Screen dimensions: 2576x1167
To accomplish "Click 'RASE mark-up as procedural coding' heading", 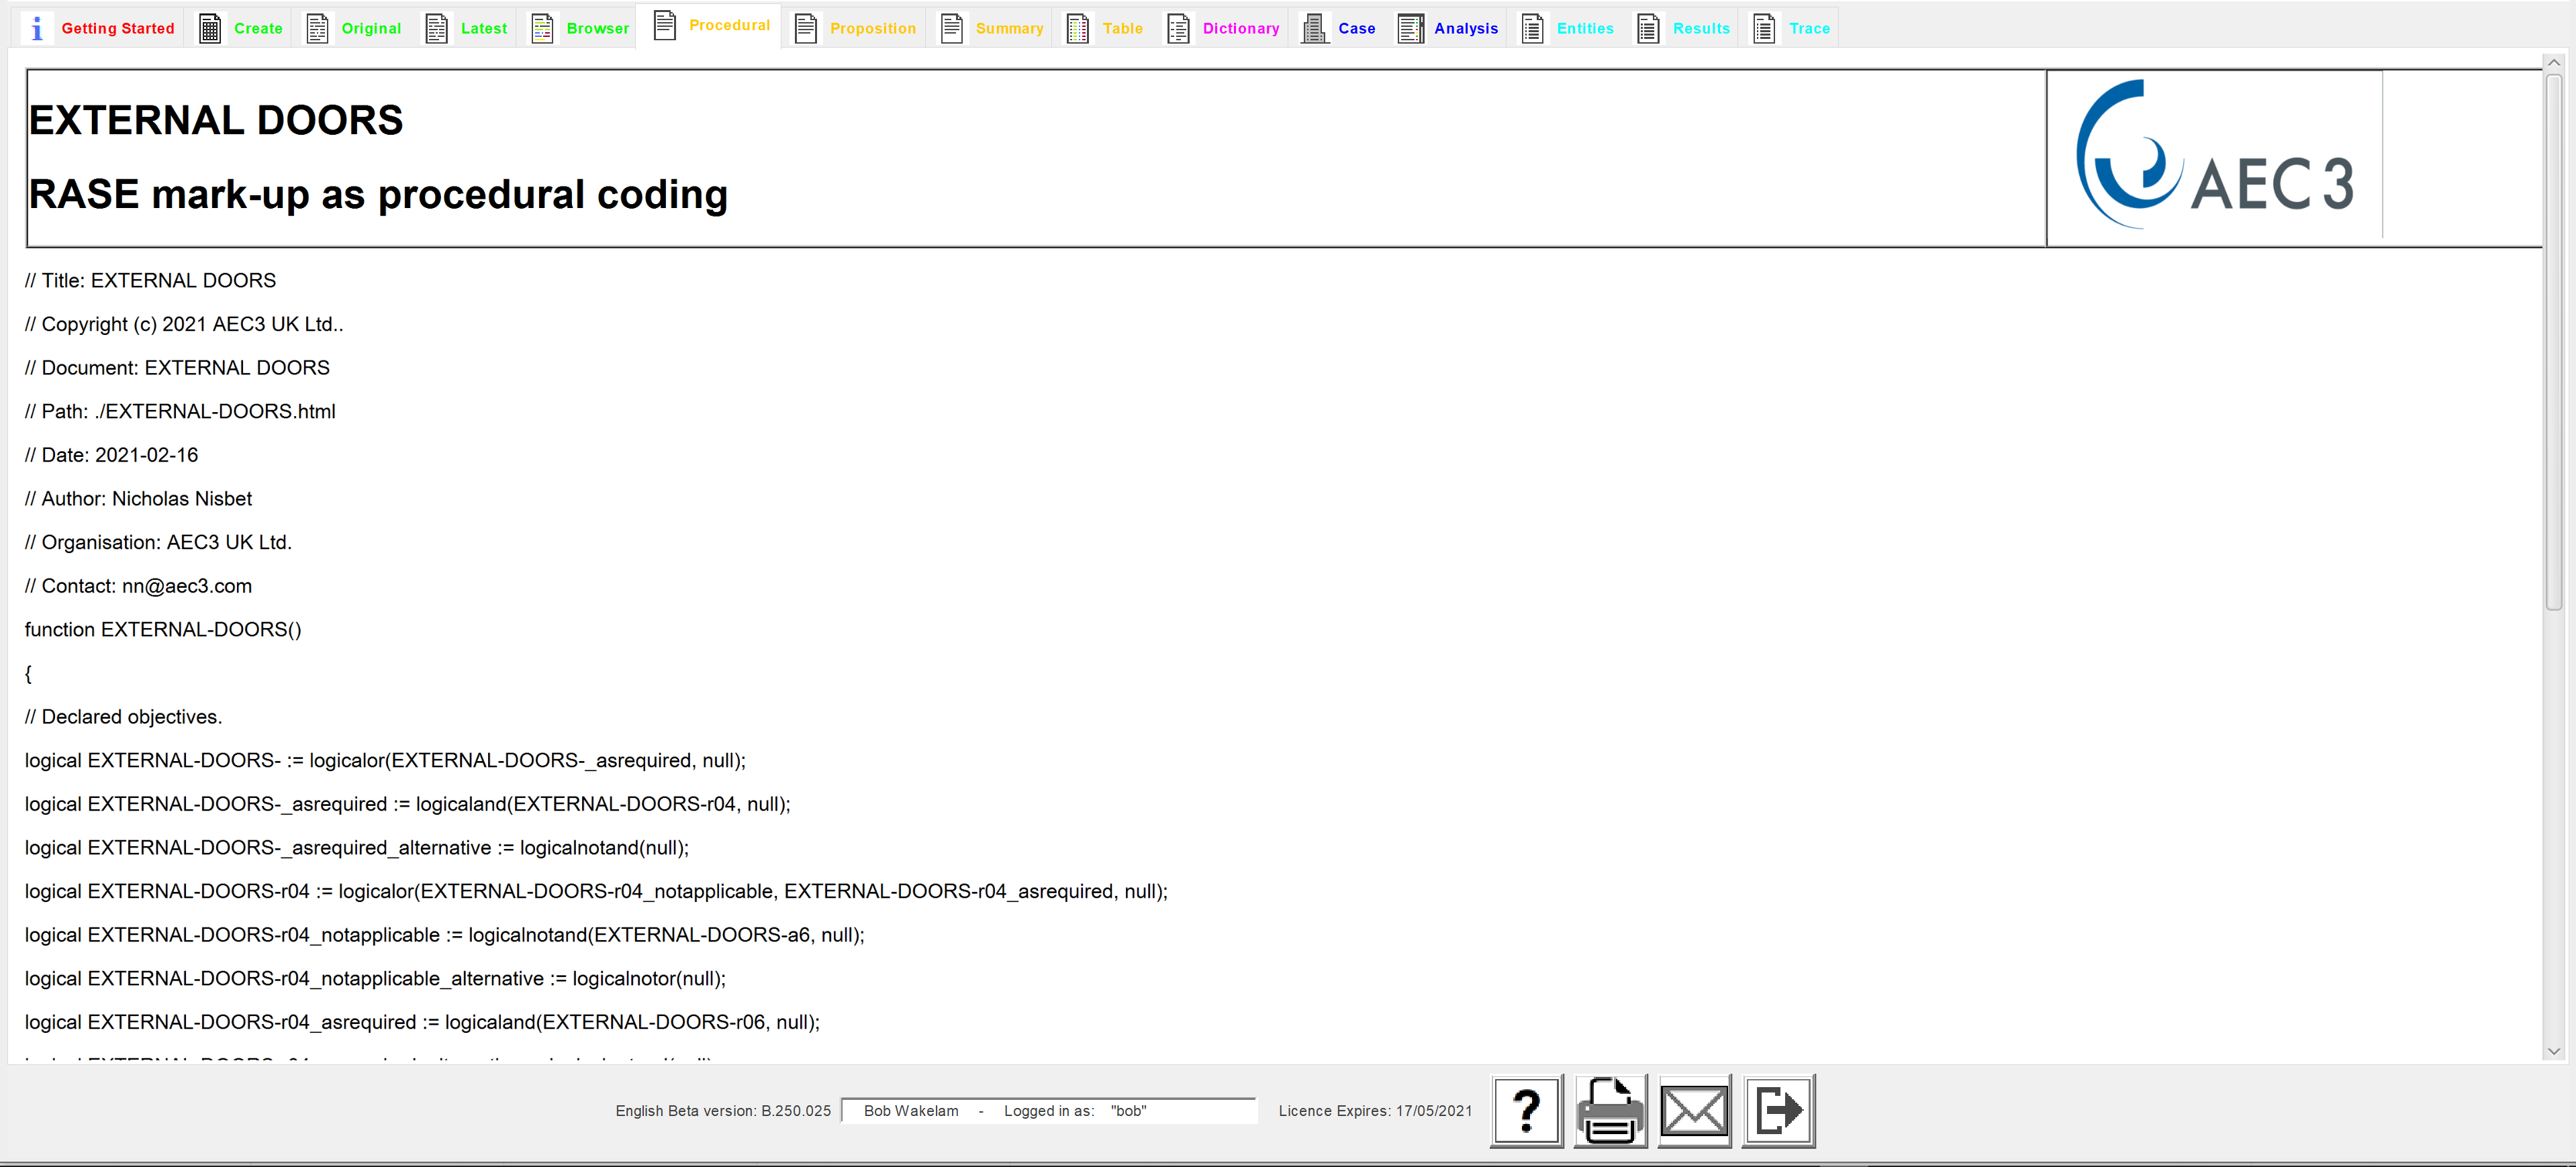I will coord(378,194).
